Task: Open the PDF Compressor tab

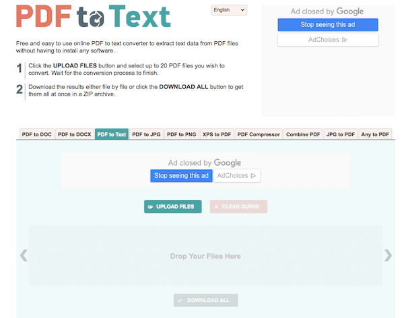Action: point(259,134)
